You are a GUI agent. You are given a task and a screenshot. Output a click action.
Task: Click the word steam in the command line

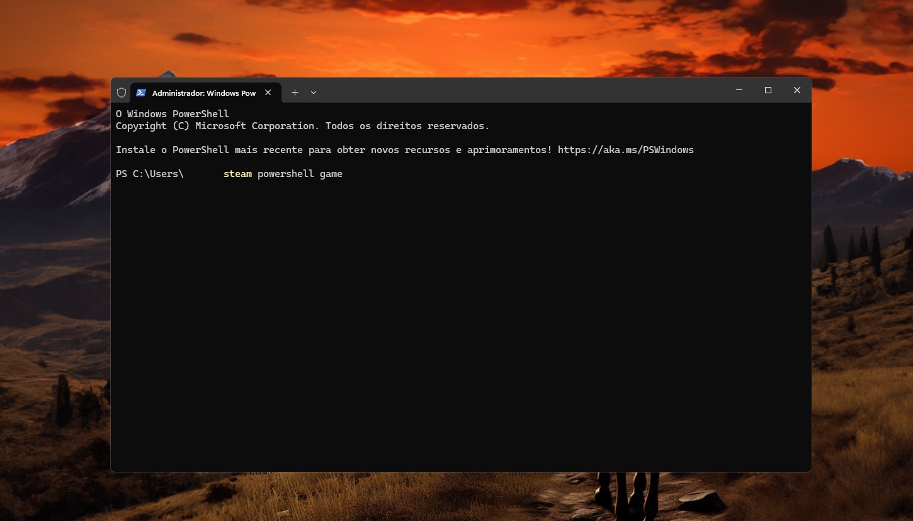point(237,174)
